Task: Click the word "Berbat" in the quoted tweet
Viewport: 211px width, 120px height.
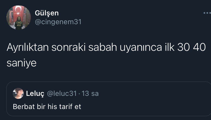Action: [24, 106]
